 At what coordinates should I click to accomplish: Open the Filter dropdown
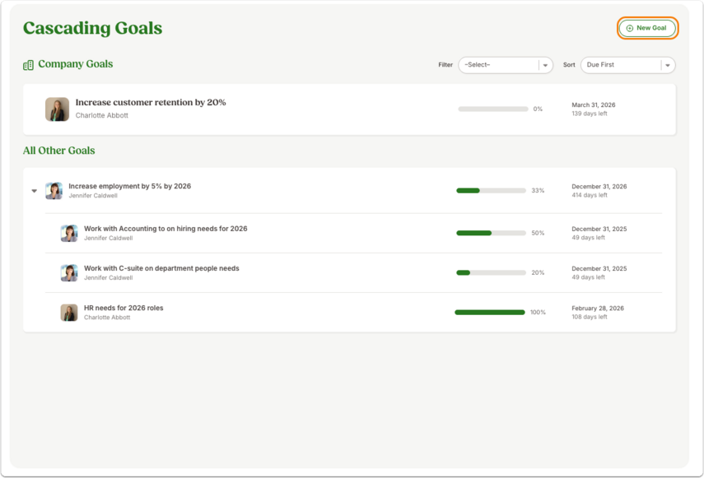pos(505,65)
